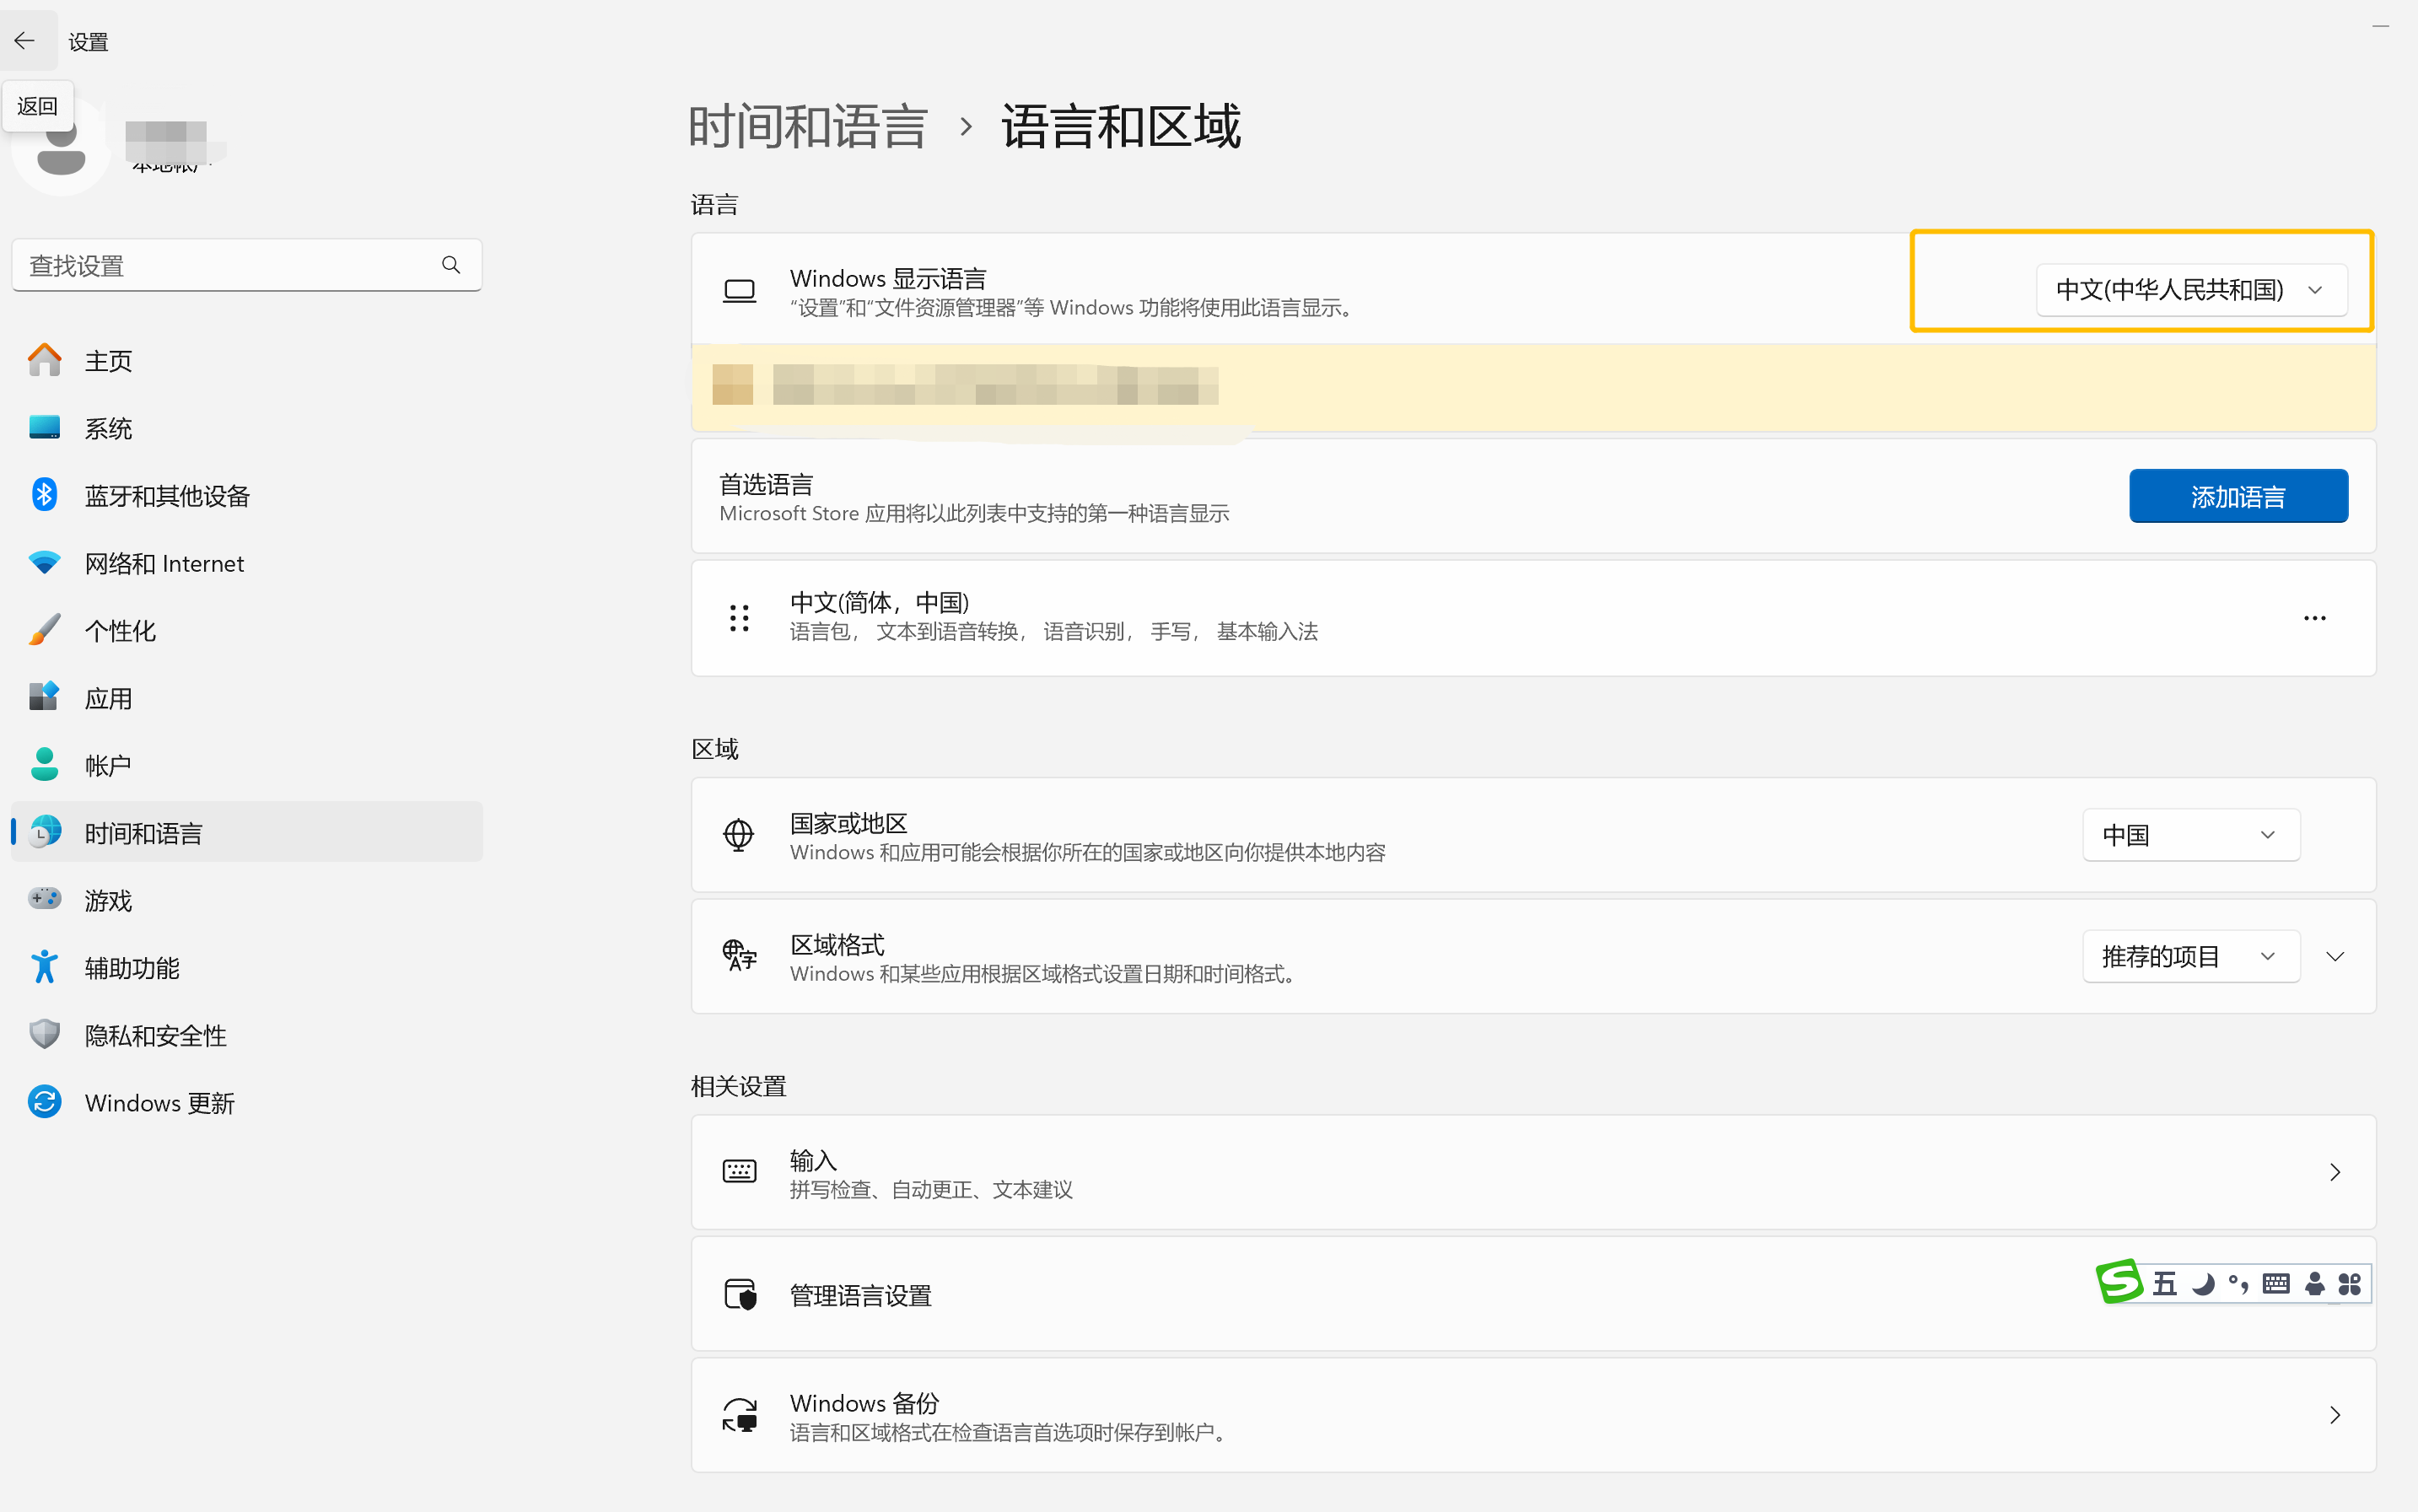
Task: Open more options for 中文(简体，中国)
Action: coord(2314,618)
